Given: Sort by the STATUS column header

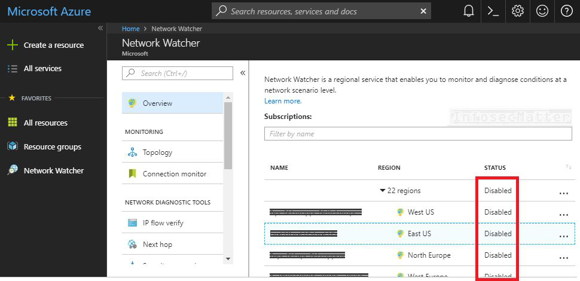Looking at the screenshot, I should tap(495, 167).
